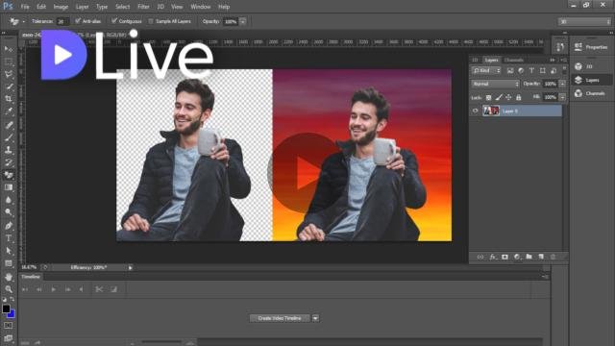This screenshot has height=346, width=615.
Task: Select the Horizontal Type tool
Action: coord(9,238)
